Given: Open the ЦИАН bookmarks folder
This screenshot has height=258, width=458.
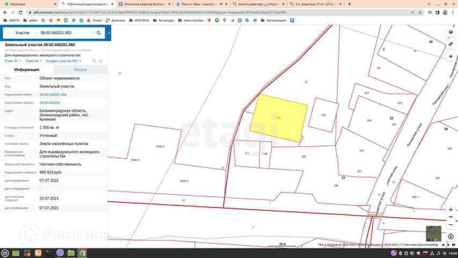Looking at the screenshot, I should (31, 20).
